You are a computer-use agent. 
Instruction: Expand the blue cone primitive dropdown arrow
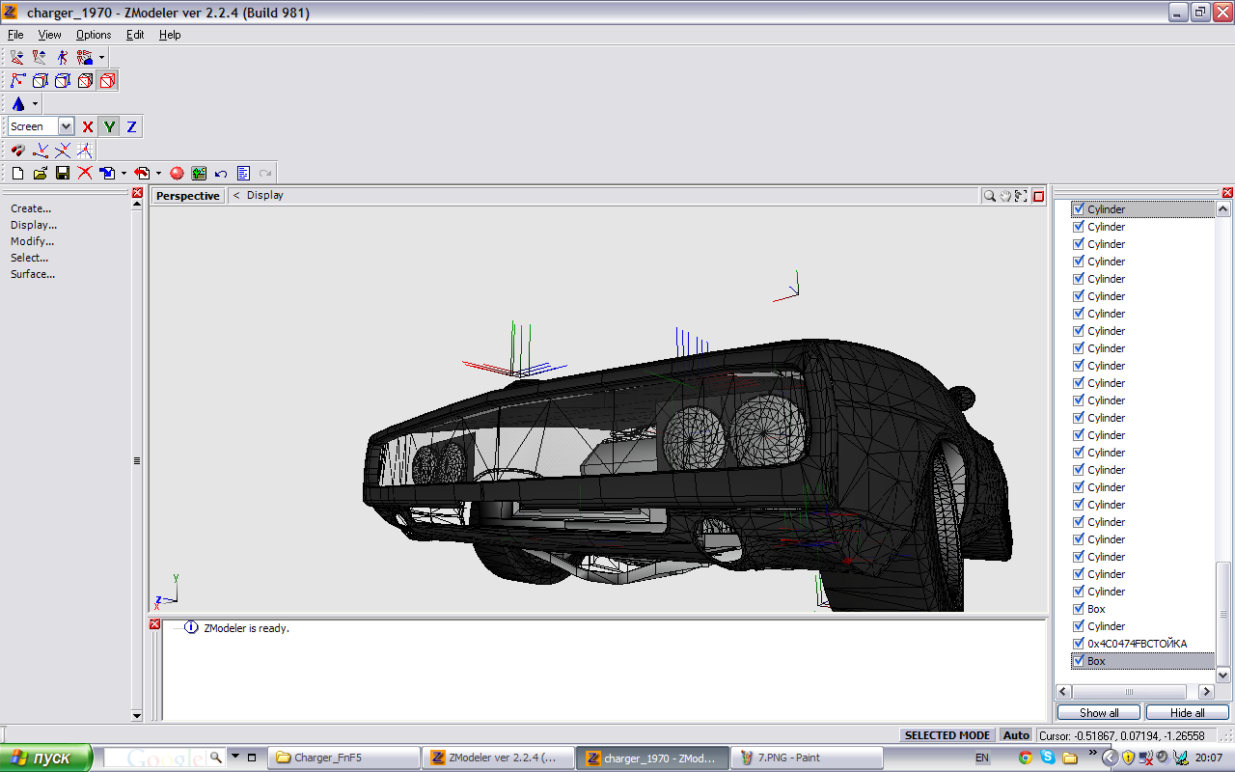click(x=36, y=104)
